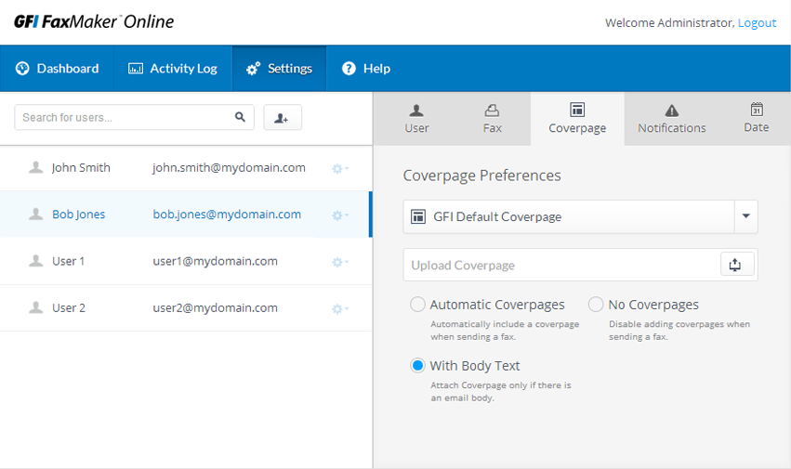
Task: Switch to the Fax tab
Action: 492,119
